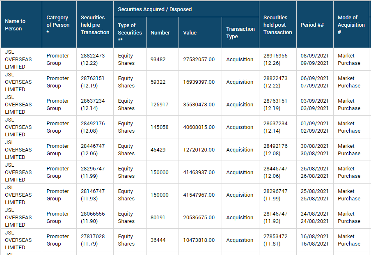Click 'Mode of Acquisition' column header
The image size is (371, 255).
point(351,25)
